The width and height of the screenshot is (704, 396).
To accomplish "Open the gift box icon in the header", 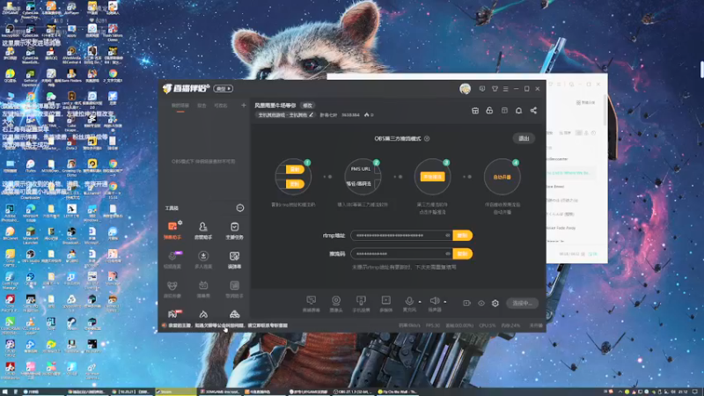I will click(x=475, y=111).
